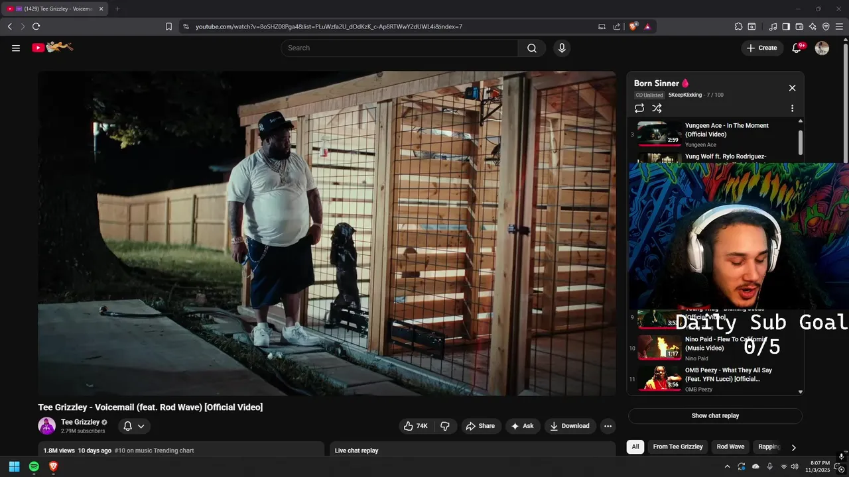Open picture-in-picture / cast icon in address bar

point(602,26)
